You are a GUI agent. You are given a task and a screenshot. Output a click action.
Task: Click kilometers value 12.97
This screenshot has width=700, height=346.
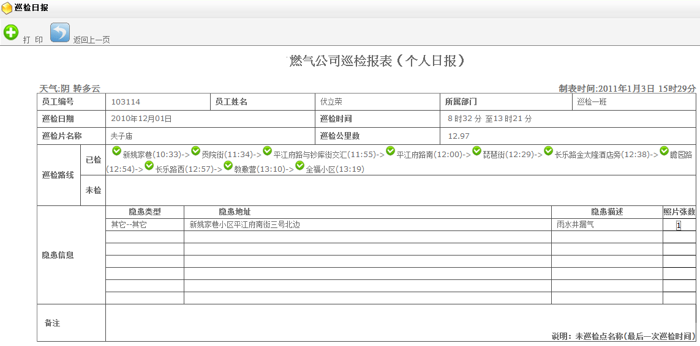459,136
